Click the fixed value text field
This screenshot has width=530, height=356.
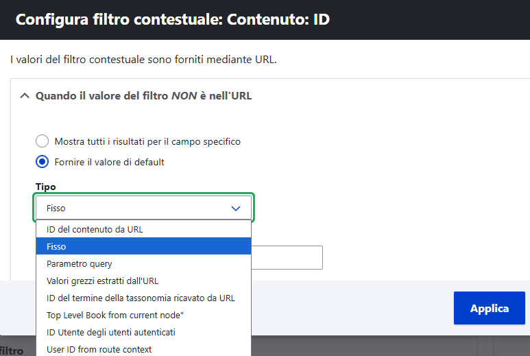pos(287,258)
